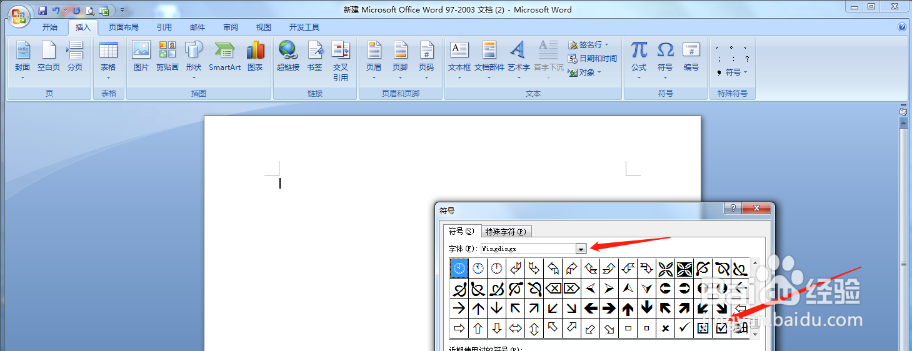Screen dimensions: 912x351
Task: Select the 符号(S) tab in dialog
Action: 462,231
